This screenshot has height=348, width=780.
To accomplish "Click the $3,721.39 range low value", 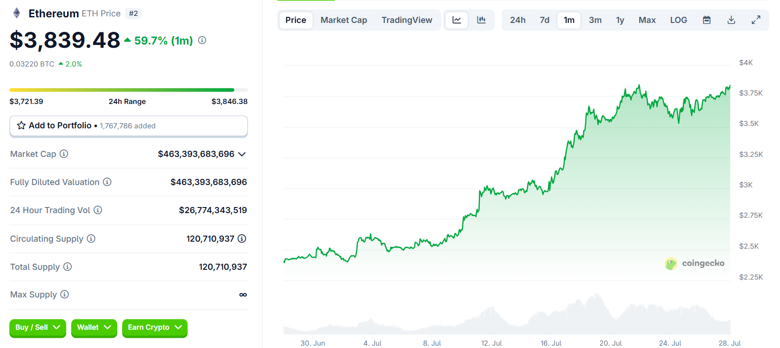I will tap(26, 102).
